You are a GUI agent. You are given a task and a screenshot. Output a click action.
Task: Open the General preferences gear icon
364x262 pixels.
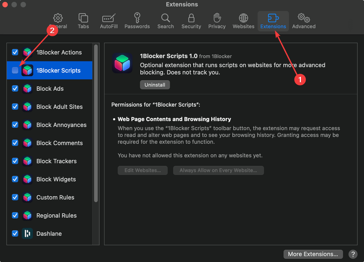pyautogui.click(x=58, y=18)
